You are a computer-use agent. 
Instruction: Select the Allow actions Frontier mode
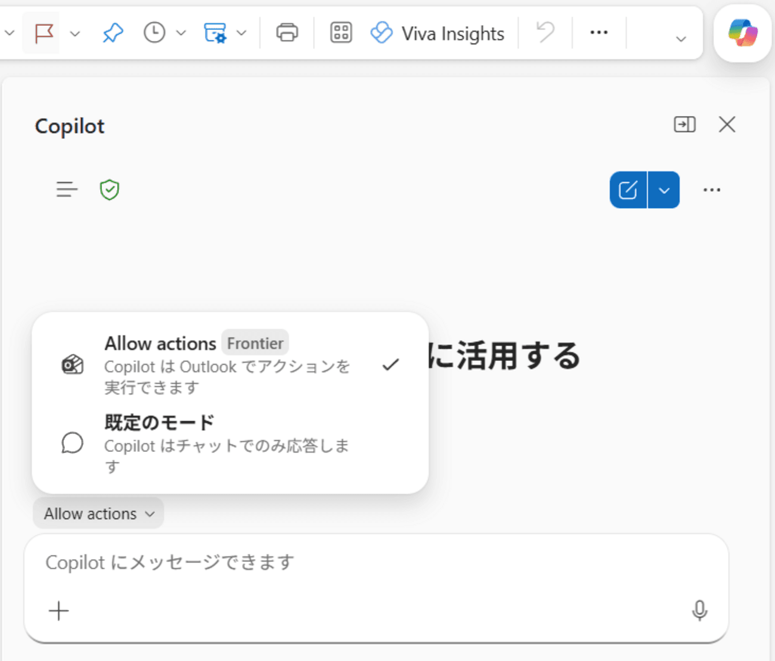click(230, 364)
